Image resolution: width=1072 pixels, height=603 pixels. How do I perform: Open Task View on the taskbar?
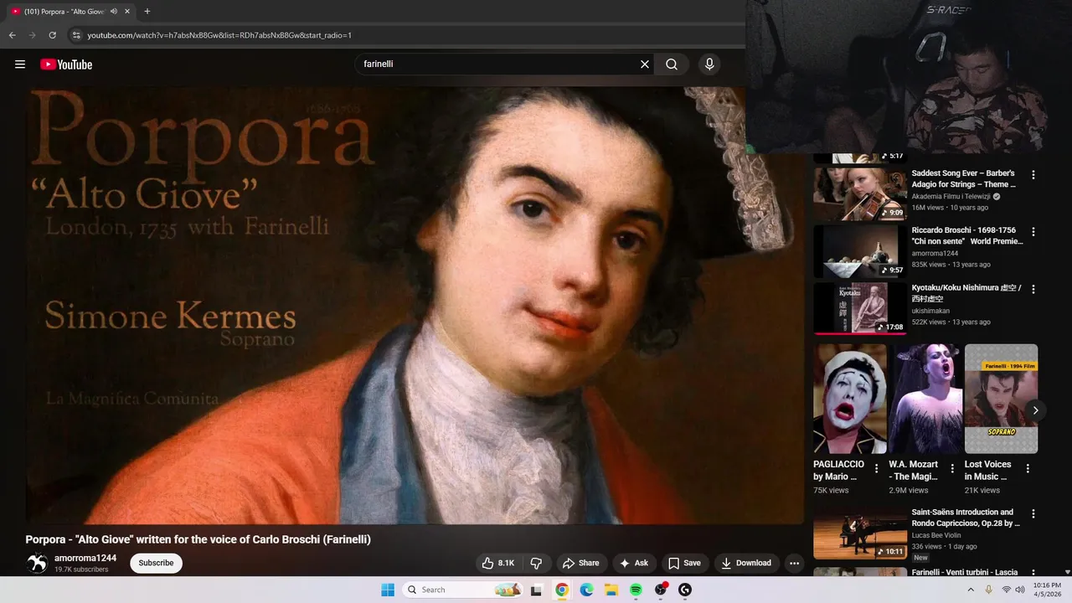537,590
